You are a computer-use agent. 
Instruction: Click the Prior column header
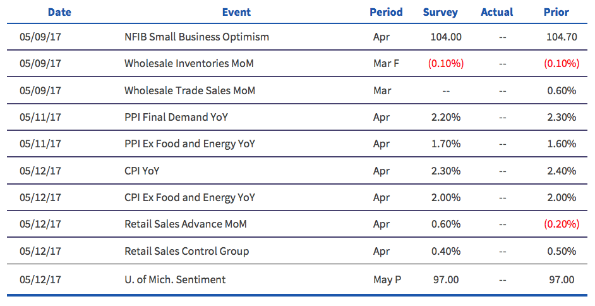556,12
